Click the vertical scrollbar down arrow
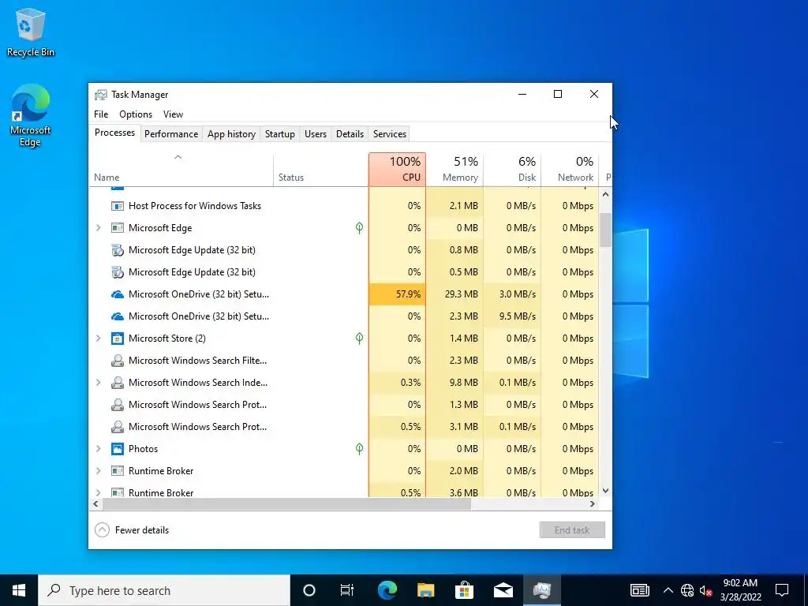This screenshot has width=808, height=606. pyautogui.click(x=605, y=491)
